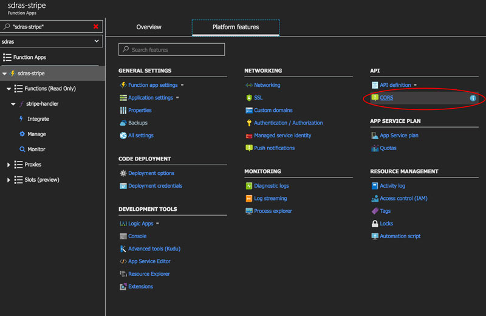The image size is (486, 316).
Task: Click the Backups cloud icon
Action: [123, 123]
